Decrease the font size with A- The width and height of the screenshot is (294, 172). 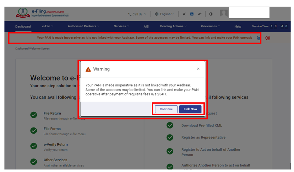[x=184, y=14]
